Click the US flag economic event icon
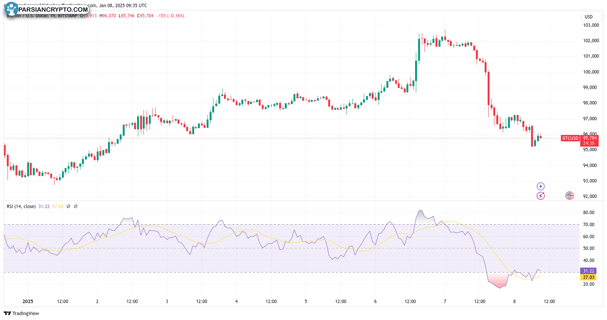Image resolution: width=607 pixels, height=320 pixels. click(x=570, y=196)
